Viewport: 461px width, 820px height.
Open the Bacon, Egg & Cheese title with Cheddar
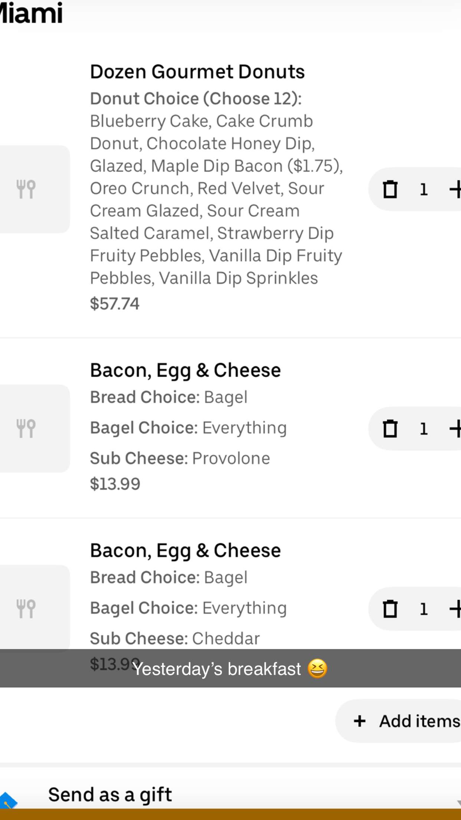point(185,550)
